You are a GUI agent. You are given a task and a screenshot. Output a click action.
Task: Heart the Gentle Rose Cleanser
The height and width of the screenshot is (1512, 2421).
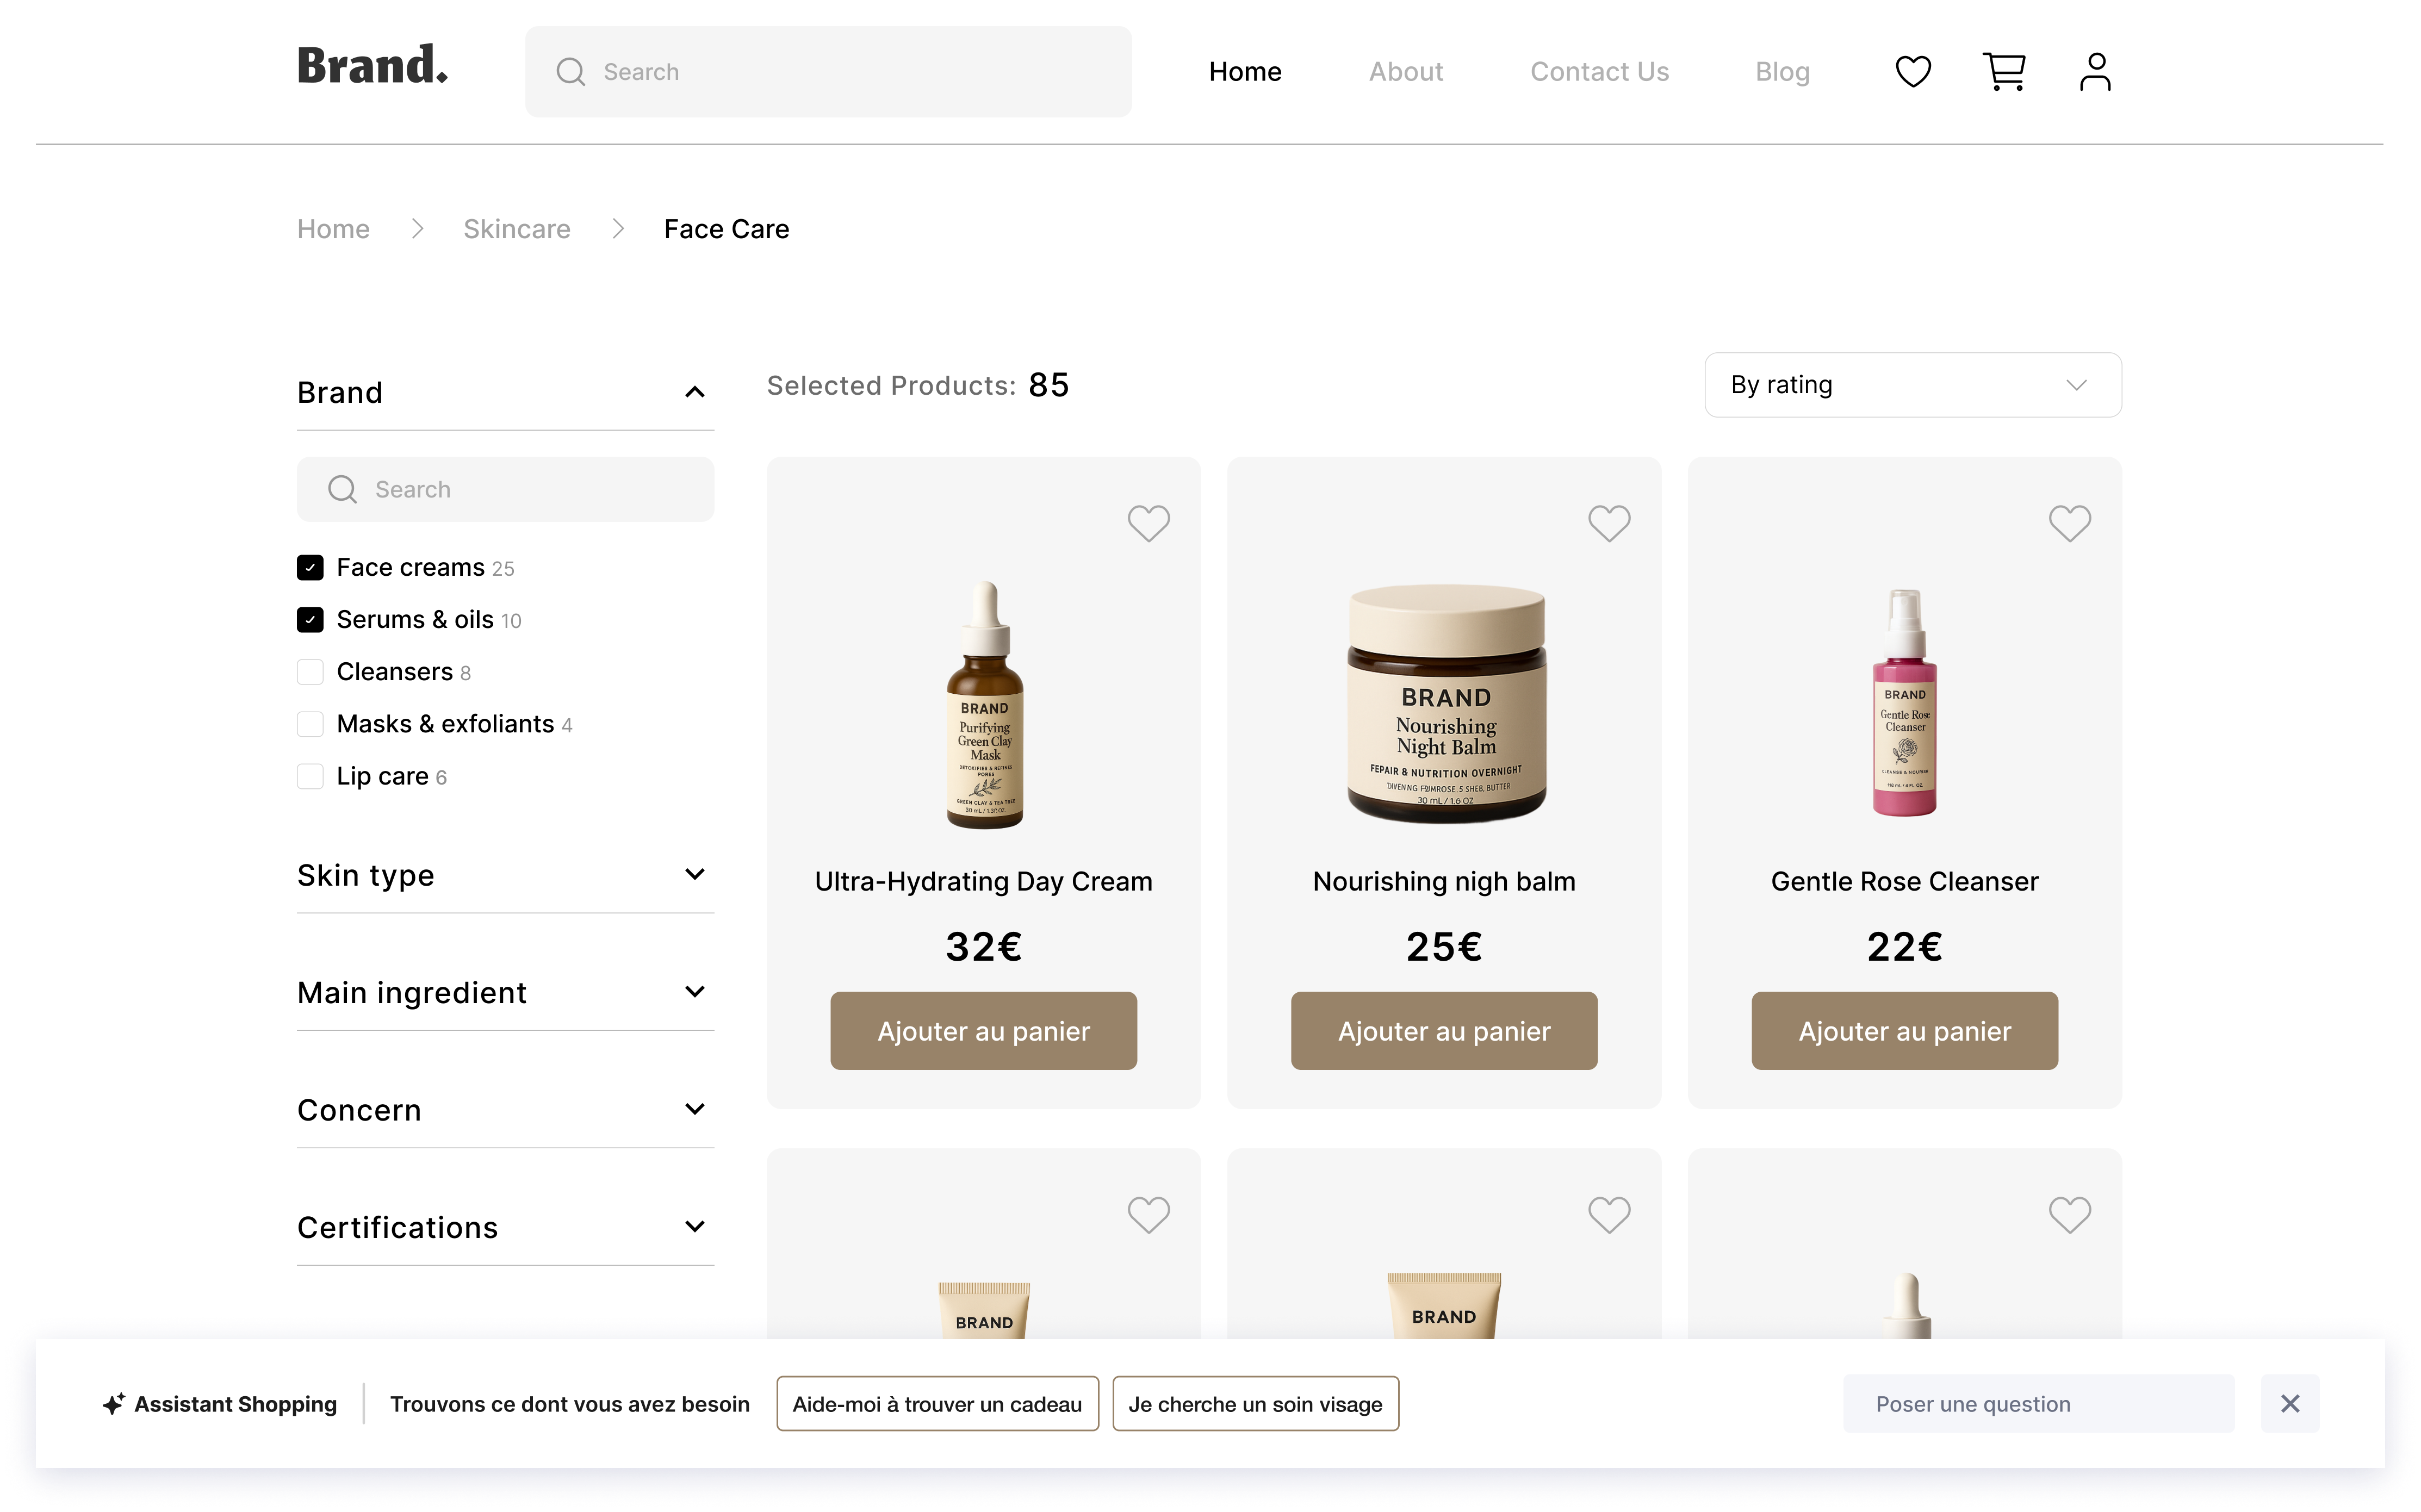click(x=2068, y=523)
